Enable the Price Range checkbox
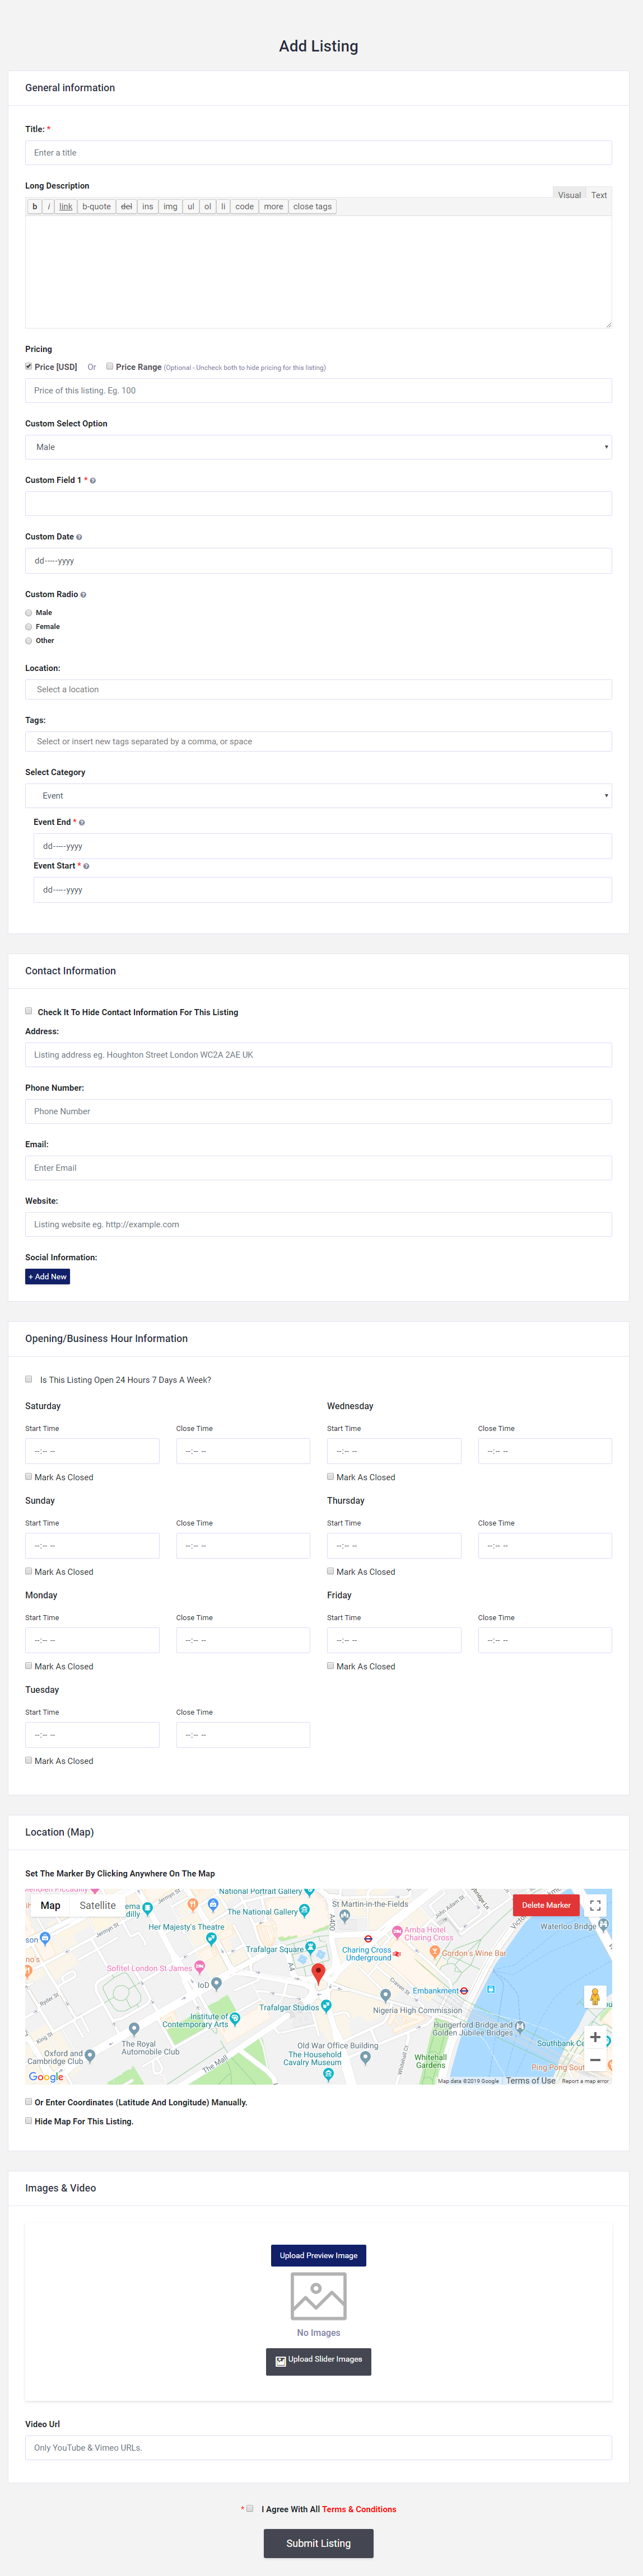643x2576 pixels. point(109,366)
